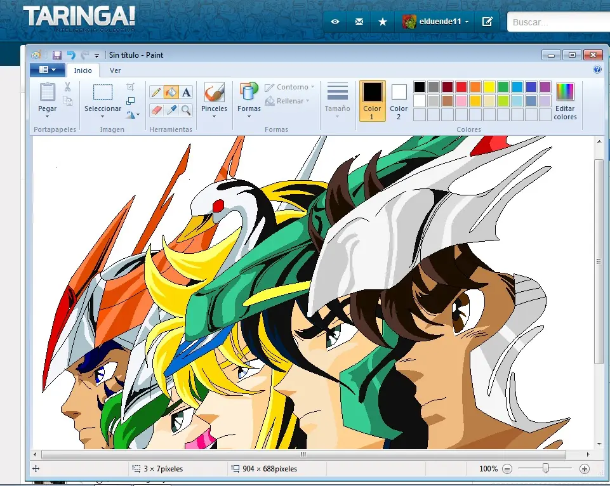
Task: Pick the pink color swatch
Action: tap(461, 101)
